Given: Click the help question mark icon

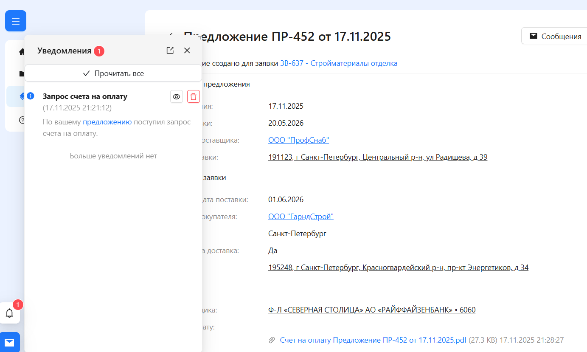Looking at the screenshot, I should 22,120.
